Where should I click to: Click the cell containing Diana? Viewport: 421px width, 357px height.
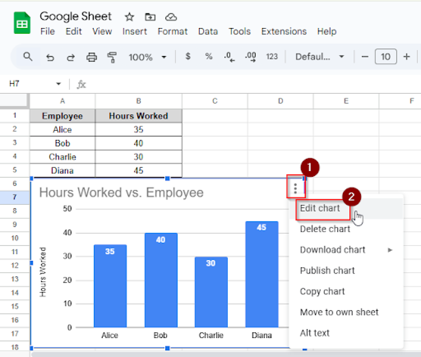(x=62, y=171)
